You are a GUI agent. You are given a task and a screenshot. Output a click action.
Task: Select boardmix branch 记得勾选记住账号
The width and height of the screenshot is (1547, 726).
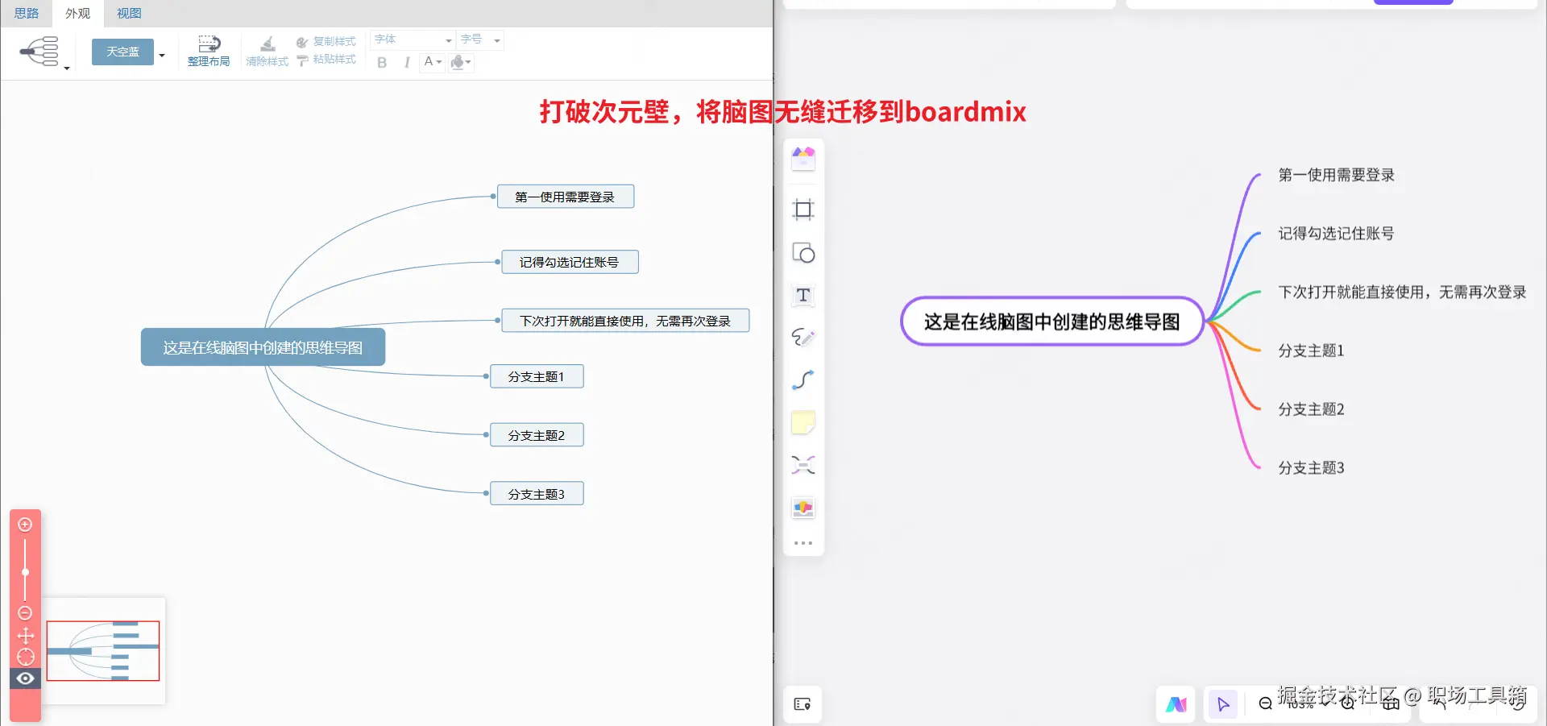tap(1336, 234)
